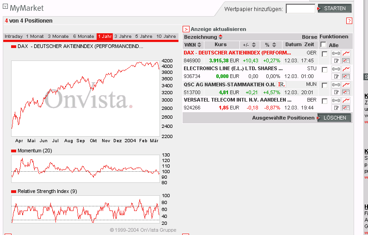Open snapshot profile icon for DAX row
The image size is (368, 235).
[345, 61]
